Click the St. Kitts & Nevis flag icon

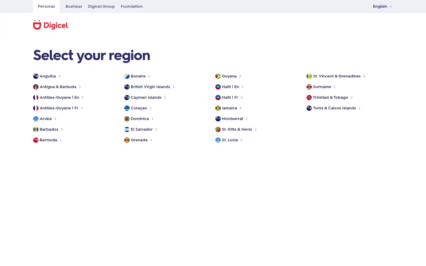[218, 129]
